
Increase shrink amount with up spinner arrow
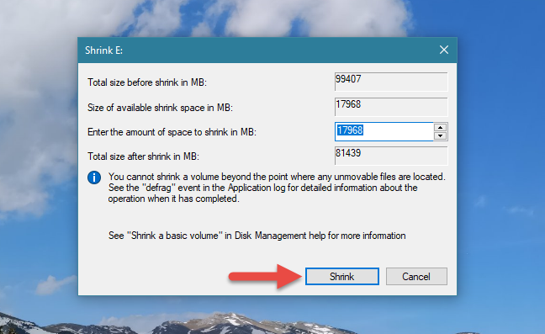[x=441, y=127]
